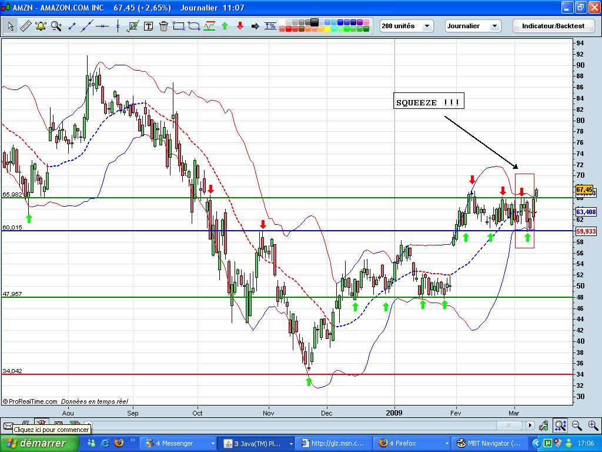
Task: Select the percentage retracement tool
Action: (x=270, y=26)
